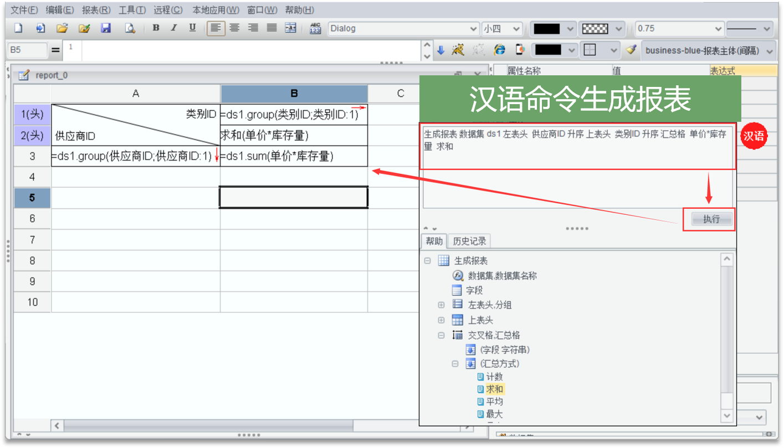Screen dimensions: 784x448
Task: Click the 执行 button
Action: 711,219
